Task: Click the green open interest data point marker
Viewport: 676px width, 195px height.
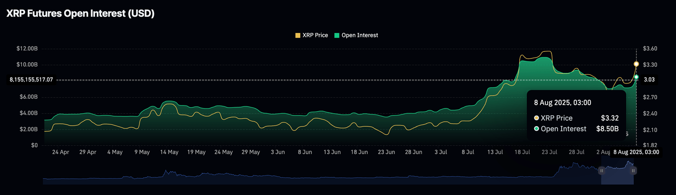Action: pyautogui.click(x=636, y=77)
